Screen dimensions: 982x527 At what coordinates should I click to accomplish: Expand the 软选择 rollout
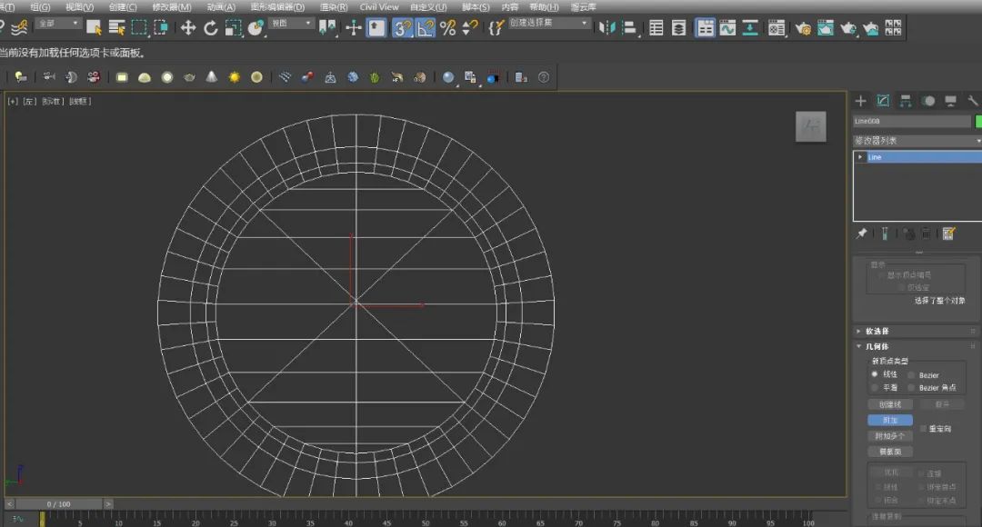877,331
